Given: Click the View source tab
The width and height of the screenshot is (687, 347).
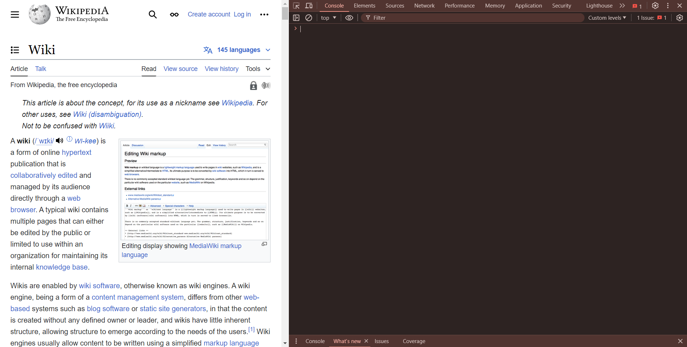Looking at the screenshot, I should coord(180,69).
